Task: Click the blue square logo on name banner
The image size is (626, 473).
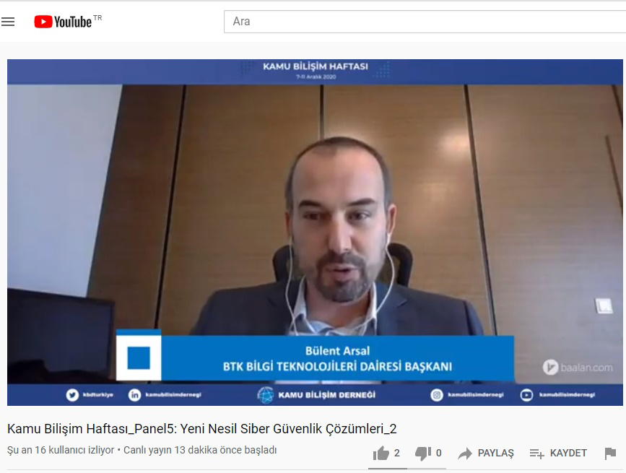Action: tap(139, 357)
